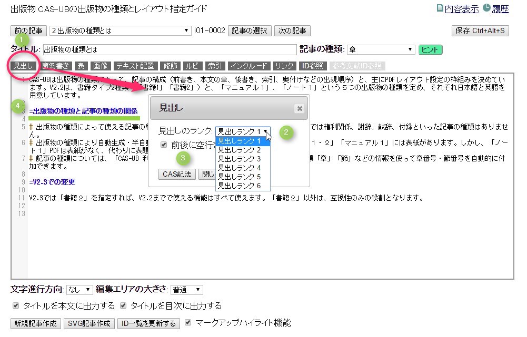Select the greyed 参考文献ID参照 tab
Image resolution: width=527 pixels, height=337 pixels.
pyautogui.click(x=357, y=66)
